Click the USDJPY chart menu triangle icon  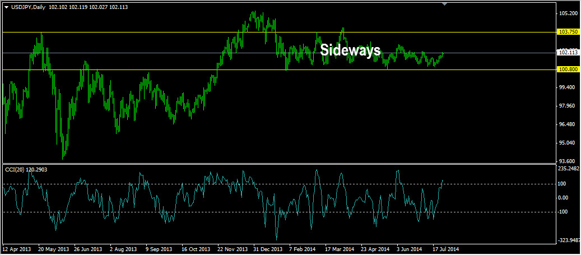(6, 7)
